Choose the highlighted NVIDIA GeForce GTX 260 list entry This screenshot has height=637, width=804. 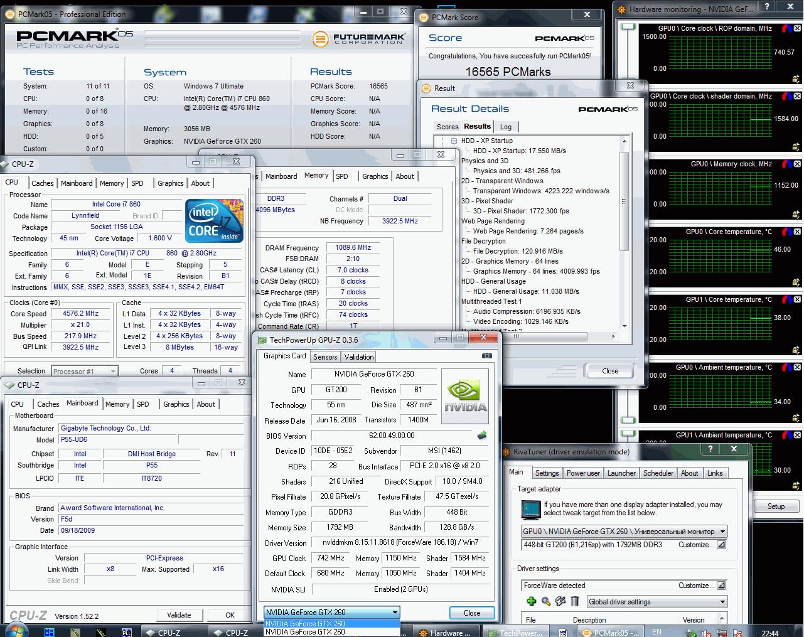click(x=332, y=623)
